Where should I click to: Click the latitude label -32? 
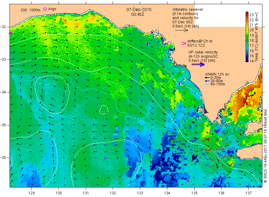[x=3, y=27]
